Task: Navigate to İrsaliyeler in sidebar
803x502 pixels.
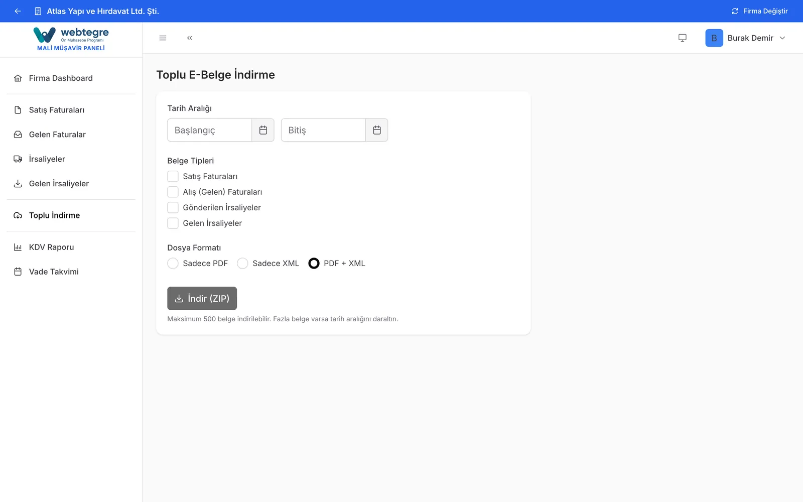Action: tap(71, 159)
